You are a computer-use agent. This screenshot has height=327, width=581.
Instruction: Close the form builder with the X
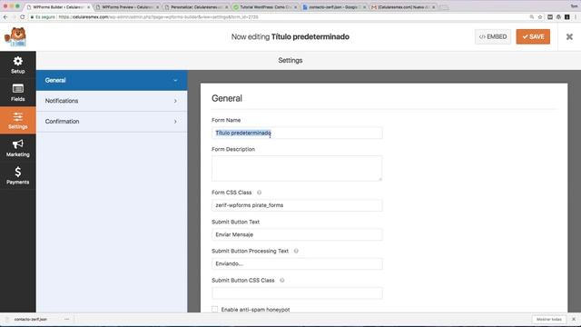569,36
